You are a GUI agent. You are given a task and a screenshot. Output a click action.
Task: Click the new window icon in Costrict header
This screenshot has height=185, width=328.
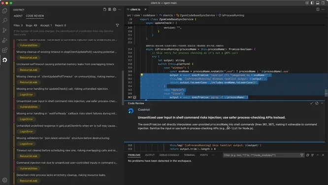[x=104, y=9]
